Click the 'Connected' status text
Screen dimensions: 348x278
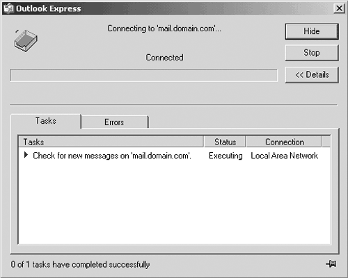(164, 58)
